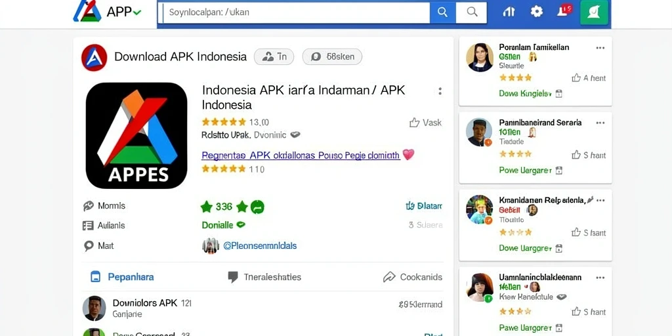
Task: Click the 'Downiolors APK' list entry title
Action: [145, 303]
